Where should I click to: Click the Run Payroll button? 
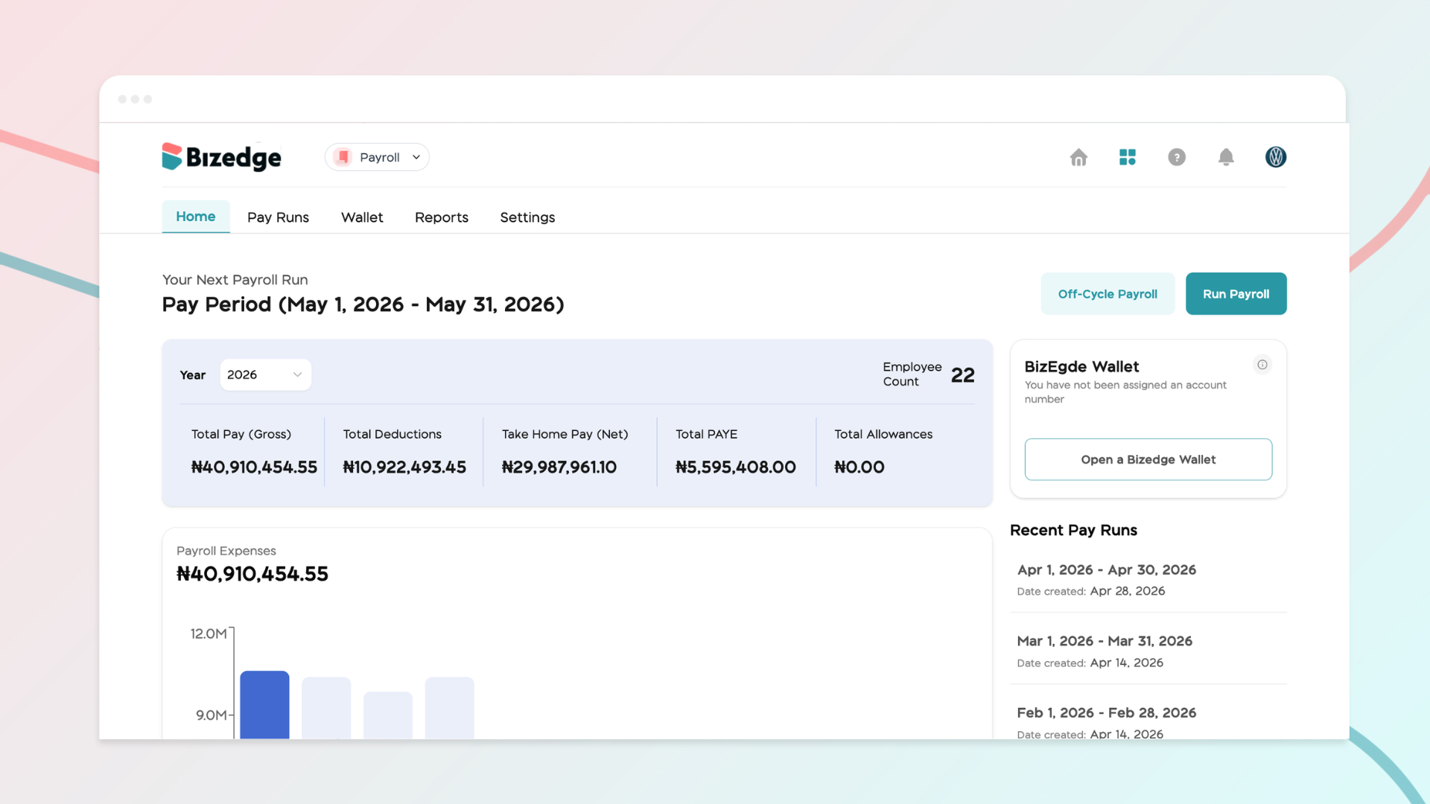tap(1236, 294)
